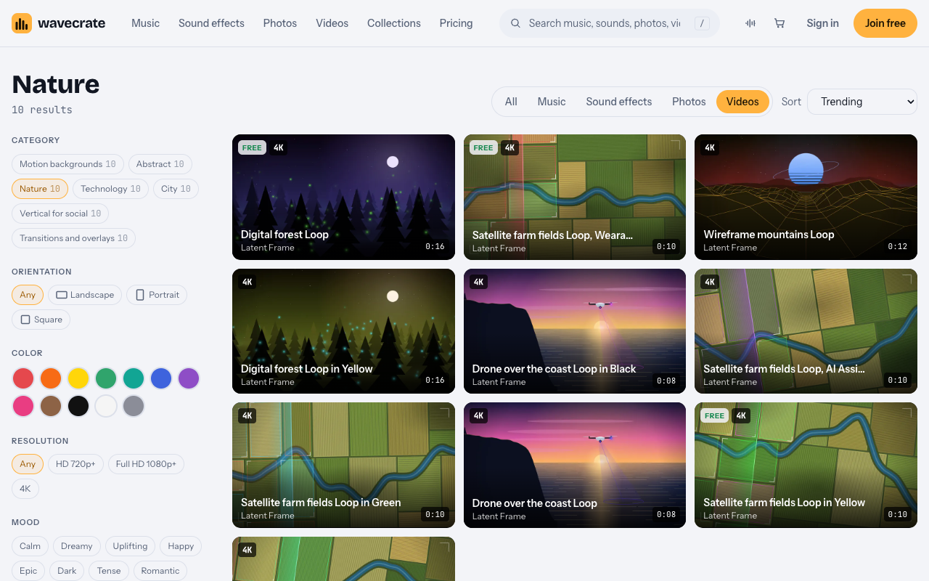Select the Epic mood chip
The height and width of the screenshot is (581, 929).
28,571
